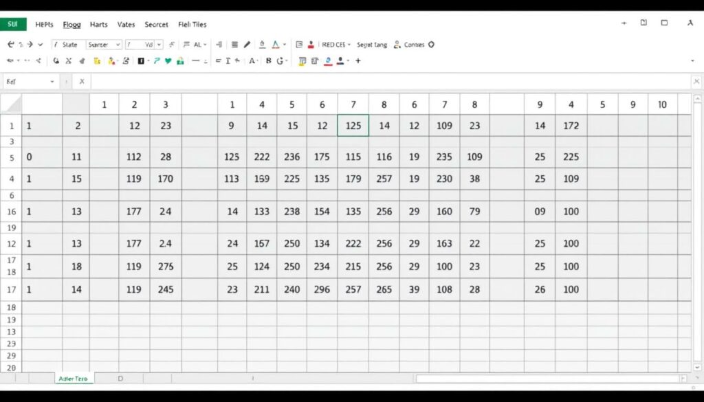Click the fill bucket icon

tap(262, 45)
